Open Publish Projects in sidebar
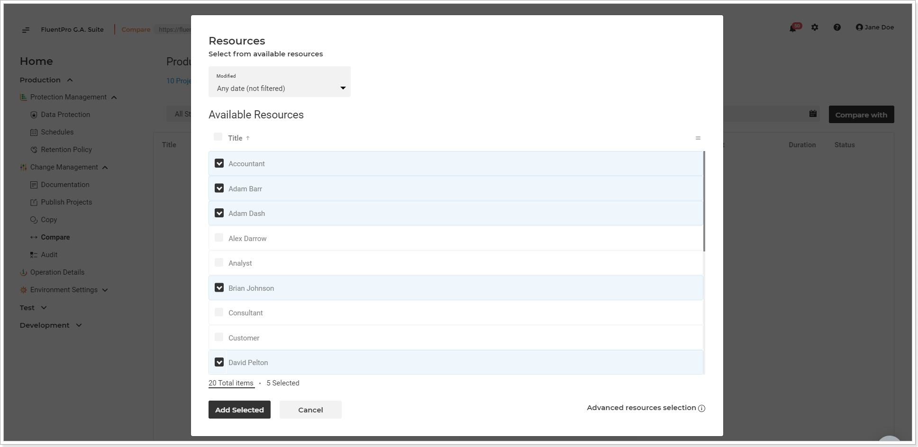The image size is (918, 447). pyautogui.click(x=66, y=202)
